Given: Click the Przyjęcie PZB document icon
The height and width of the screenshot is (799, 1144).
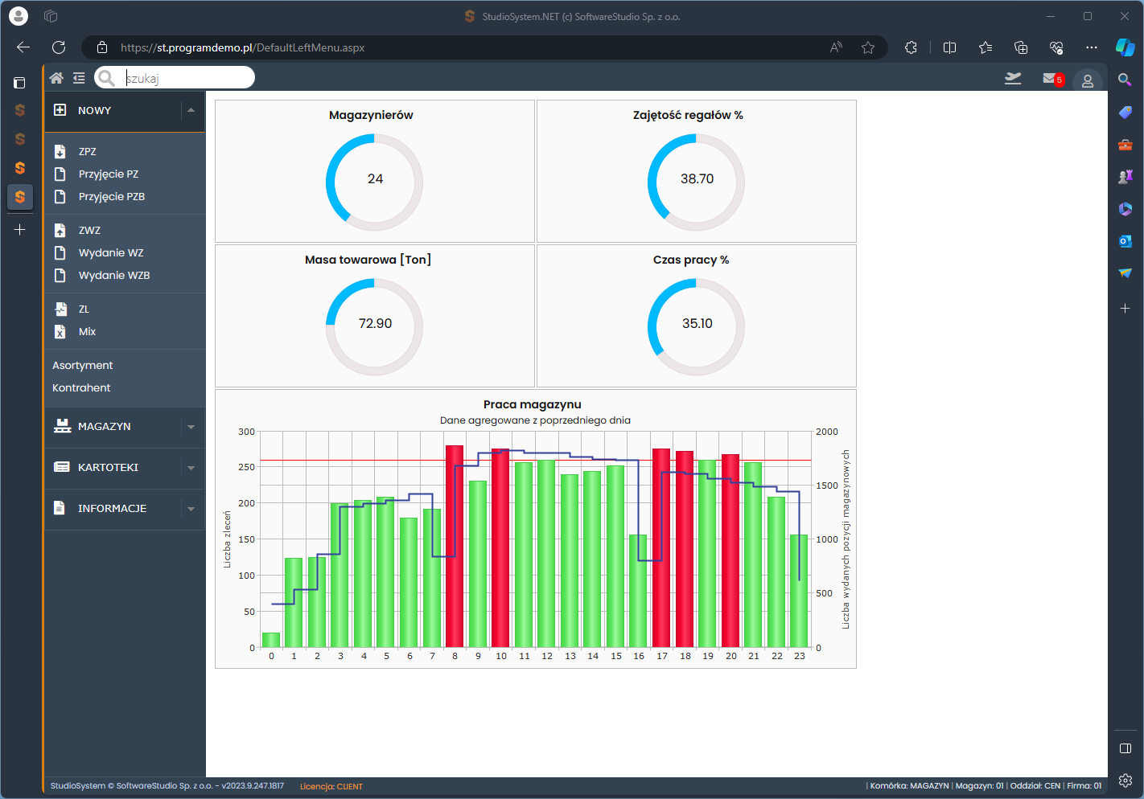Looking at the screenshot, I should pyautogui.click(x=60, y=196).
